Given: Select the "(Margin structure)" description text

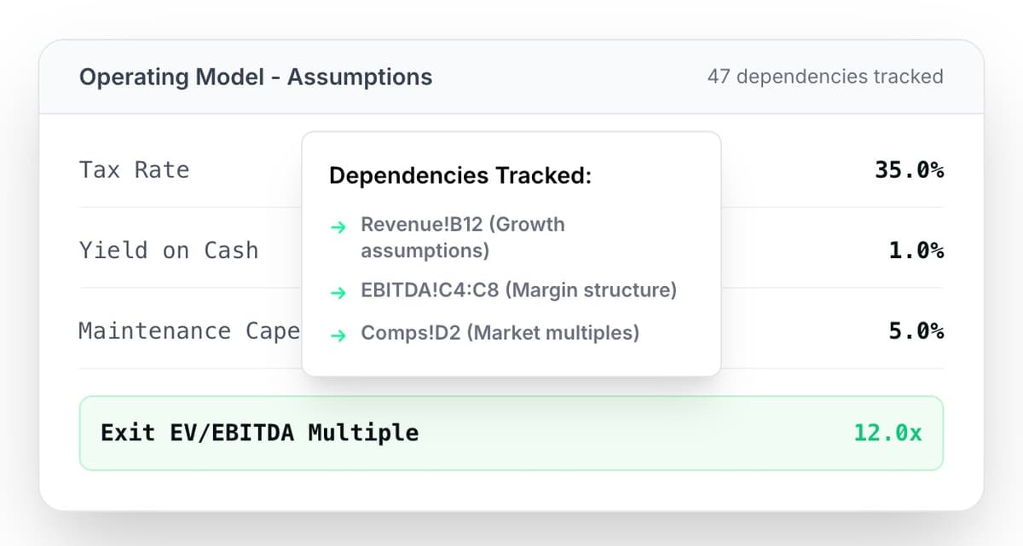Looking at the screenshot, I should pyautogui.click(x=591, y=290).
